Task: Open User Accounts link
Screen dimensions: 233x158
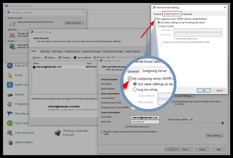Action: (x=24, y=133)
